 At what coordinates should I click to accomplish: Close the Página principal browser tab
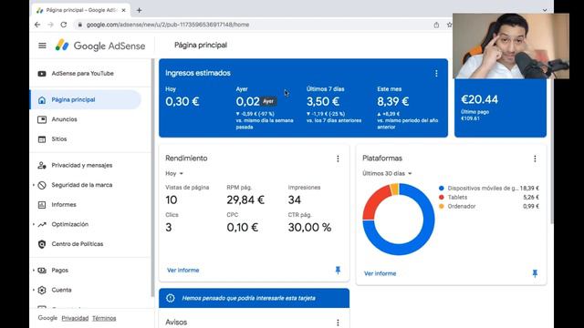(x=124, y=10)
